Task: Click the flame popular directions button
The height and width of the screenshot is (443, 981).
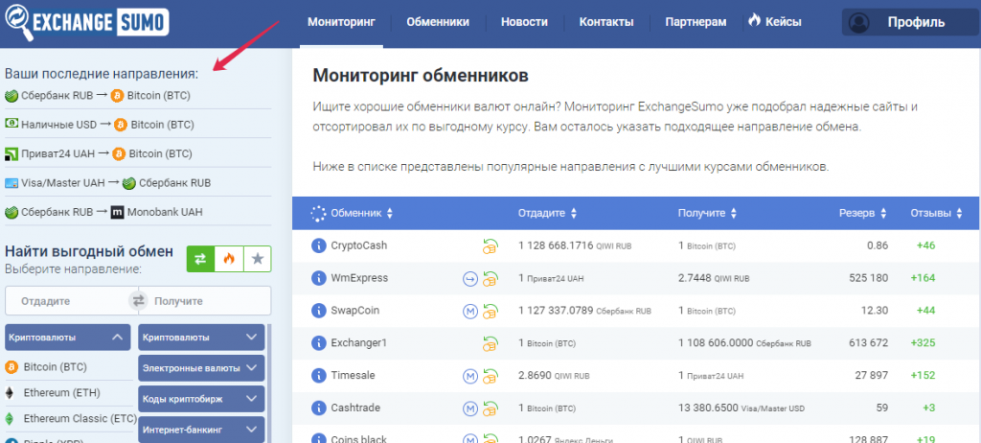Action: coord(229,259)
